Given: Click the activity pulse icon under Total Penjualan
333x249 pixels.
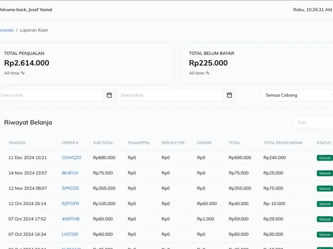Looking at the screenshot, I should point(23,73).
